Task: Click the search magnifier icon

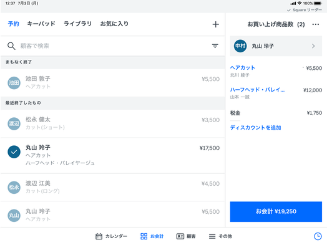Action: [x=11, y=46]
